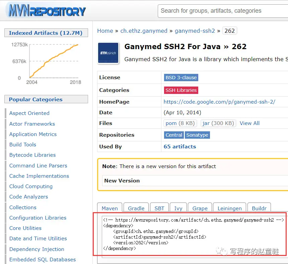
Task: Open the Cache Implementations category
Action: point(39,176)
